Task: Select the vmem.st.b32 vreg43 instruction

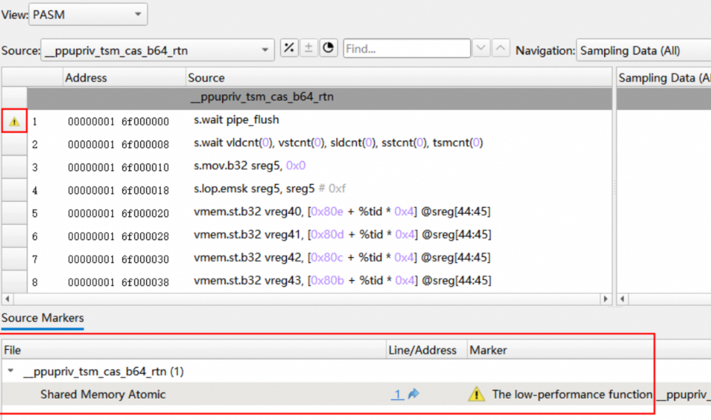Action: point(342,281)
